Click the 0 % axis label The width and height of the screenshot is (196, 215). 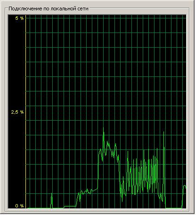[19, 206]
